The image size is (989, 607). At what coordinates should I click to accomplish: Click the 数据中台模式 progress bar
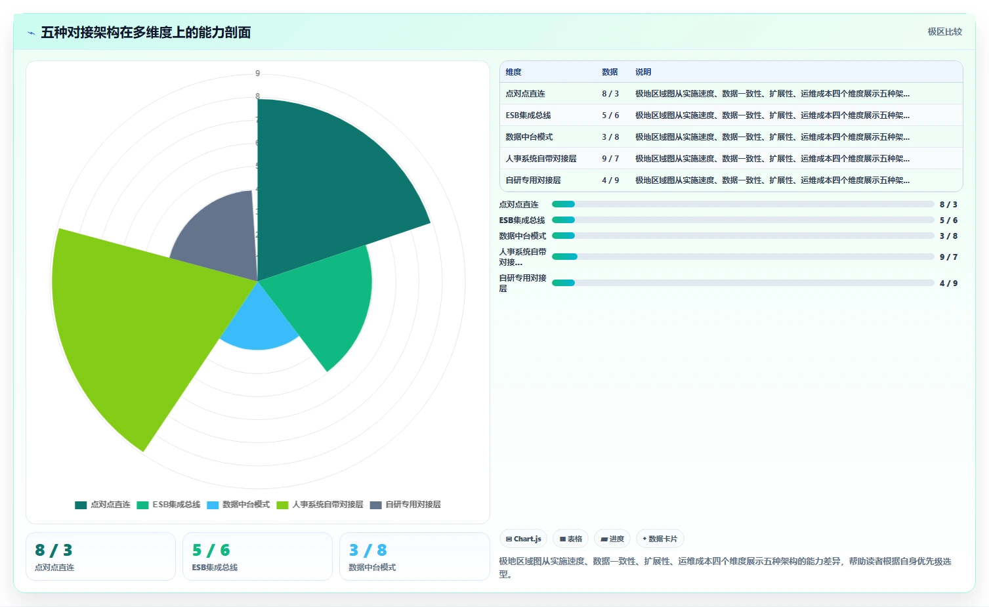(743, 236)
